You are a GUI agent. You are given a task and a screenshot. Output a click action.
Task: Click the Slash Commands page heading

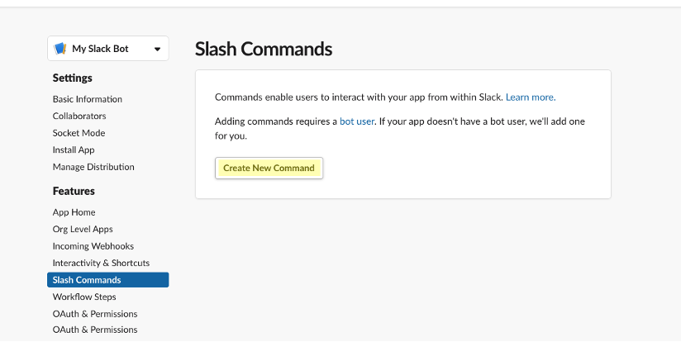tap(263, 49)
